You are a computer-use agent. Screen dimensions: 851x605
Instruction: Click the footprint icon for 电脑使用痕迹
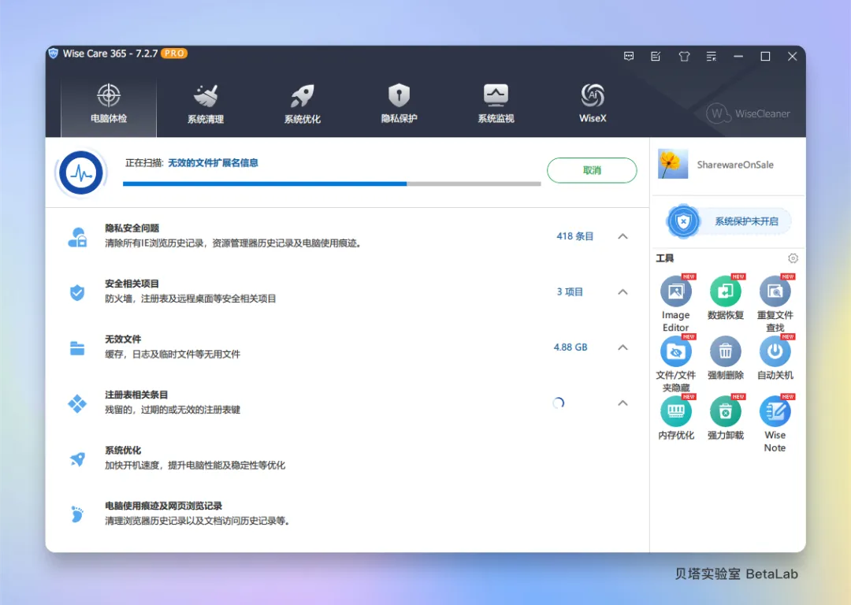(x=77, y=514)
